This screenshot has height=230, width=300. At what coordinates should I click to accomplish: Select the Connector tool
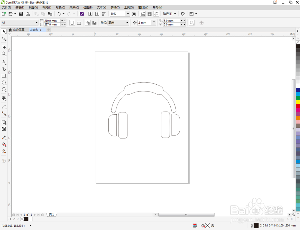point(4,114)
